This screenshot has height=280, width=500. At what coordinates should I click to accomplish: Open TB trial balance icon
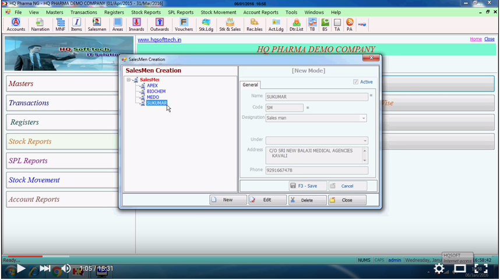coord(312,24)
